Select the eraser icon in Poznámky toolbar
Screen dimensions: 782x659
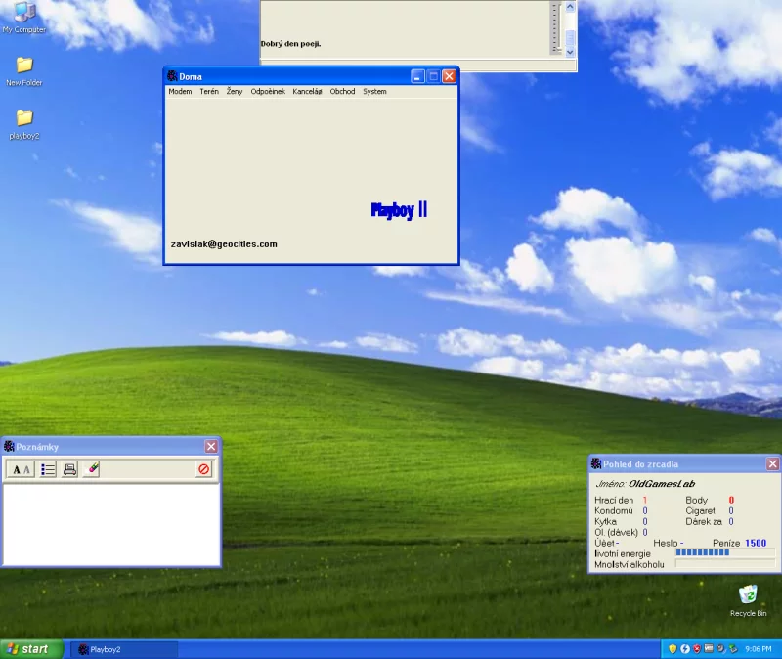[92, 469]
